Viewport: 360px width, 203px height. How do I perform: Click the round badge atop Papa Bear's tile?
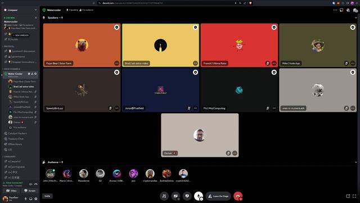pyautogui.click(x=116, y=28)
